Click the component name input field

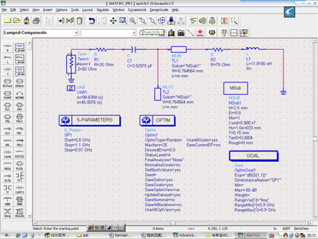[x=107, y=33]
